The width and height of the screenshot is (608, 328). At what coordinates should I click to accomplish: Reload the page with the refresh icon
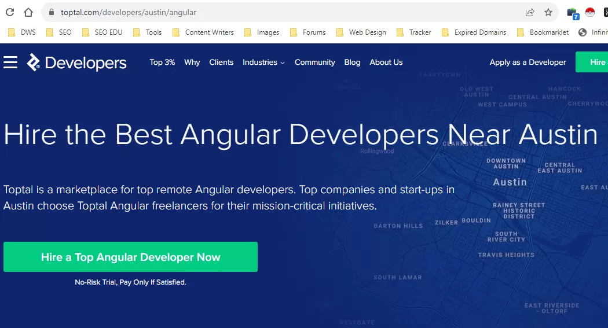10,12
